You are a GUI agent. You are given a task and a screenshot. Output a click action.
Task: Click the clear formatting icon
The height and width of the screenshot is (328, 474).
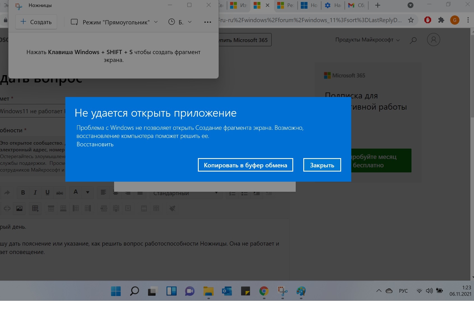[x=172, y=208]
